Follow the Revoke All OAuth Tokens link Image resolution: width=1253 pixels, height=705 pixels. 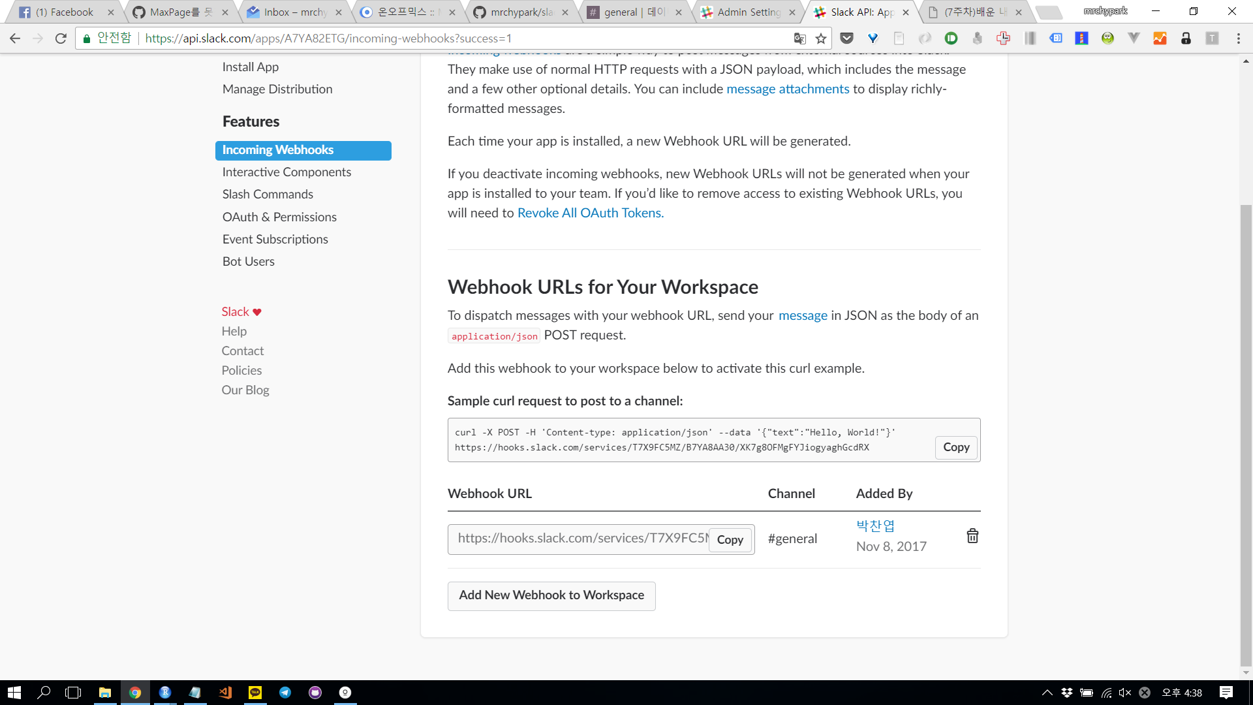pos(590,213)
